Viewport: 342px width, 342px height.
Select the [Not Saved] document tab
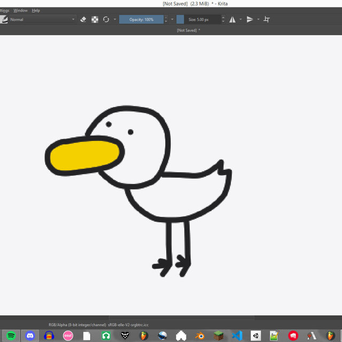click(188, 30)
